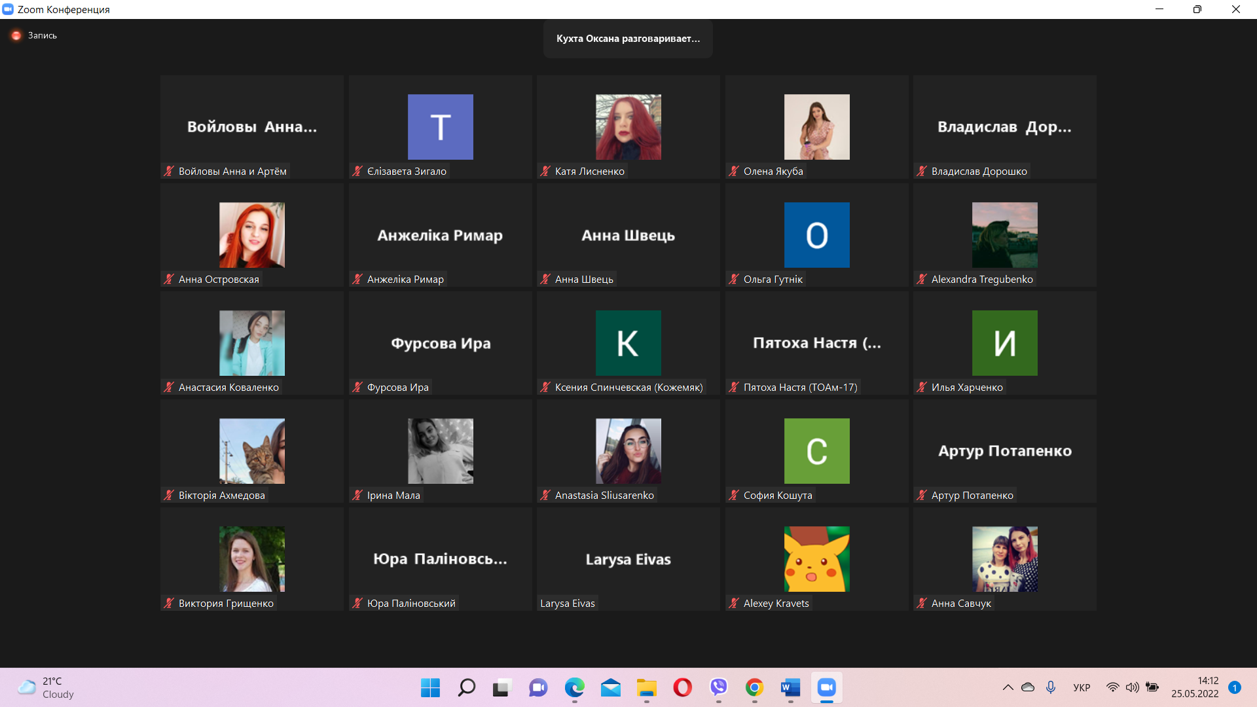The height and width of the screenshot is (707, 1257).
Task: Launch Opera browser from taskbar
Action: [682, 687]
